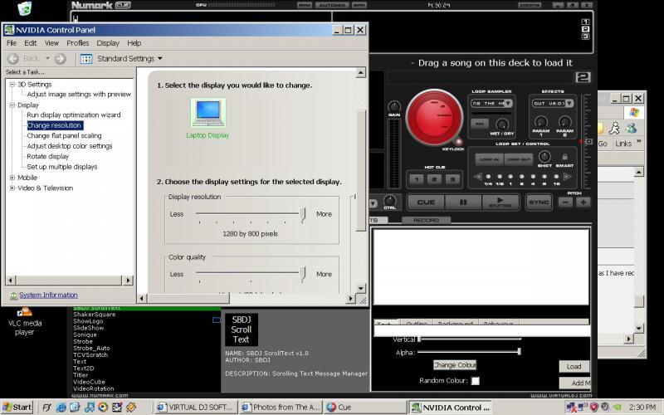Click the Loop Out button
The width and height of the screenshot is (664, 415).
click(x=519, y=159)
